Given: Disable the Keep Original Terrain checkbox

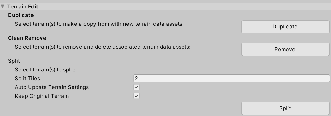Looking at the screenshot, I should 137,96.
